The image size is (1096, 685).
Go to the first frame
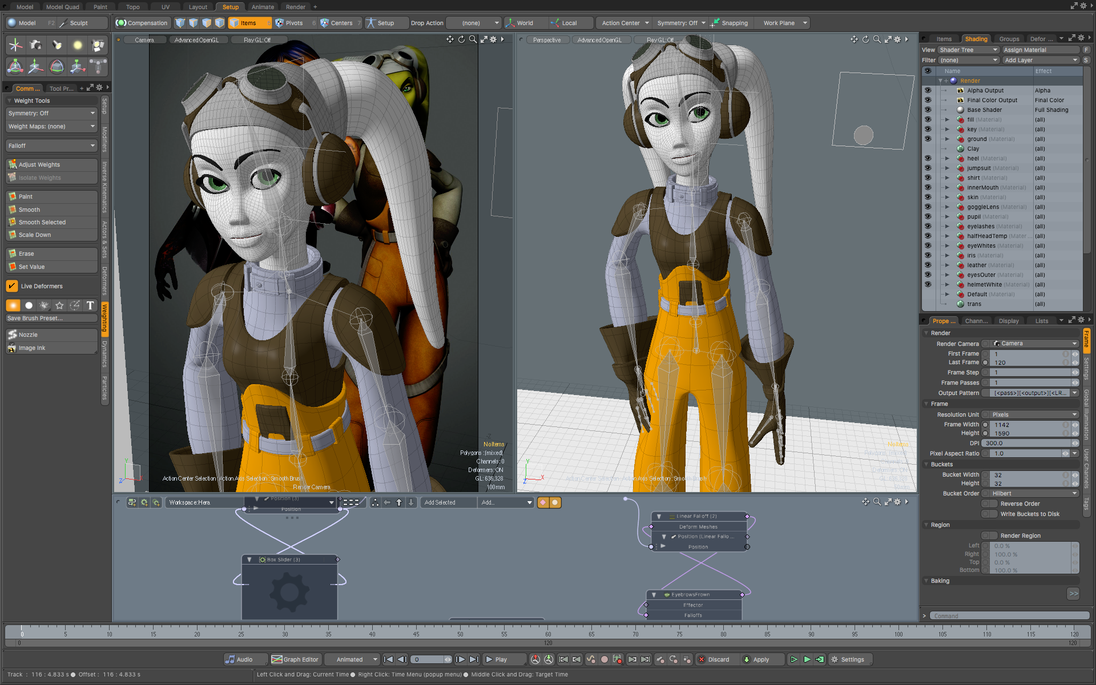coord(388,659)
